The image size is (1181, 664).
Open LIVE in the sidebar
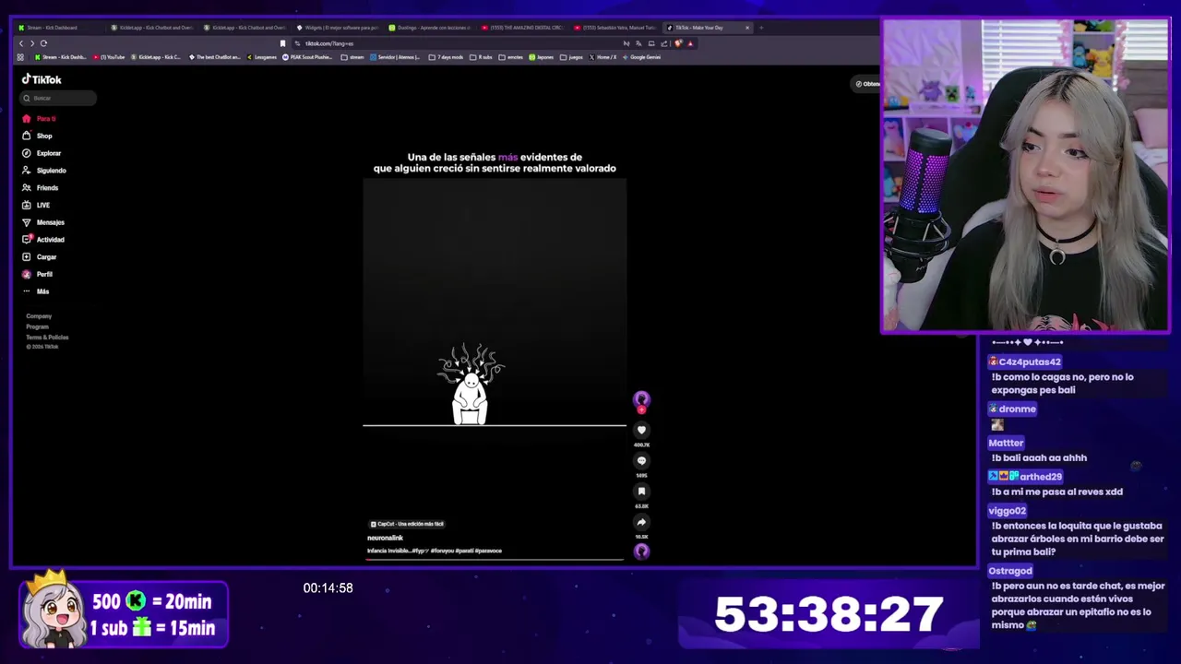pos(37,205)
